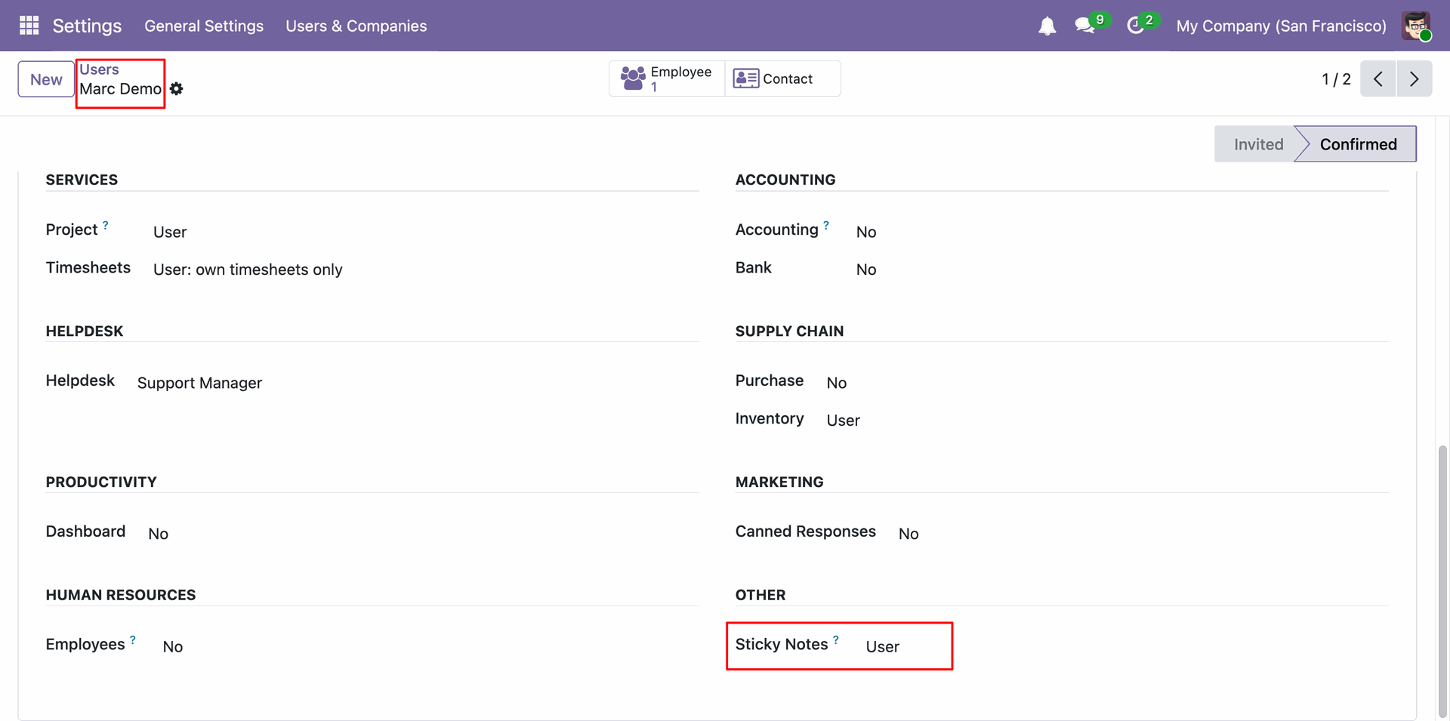Go to the next user record
The image size is (1450, 721).
(1415, 79)
